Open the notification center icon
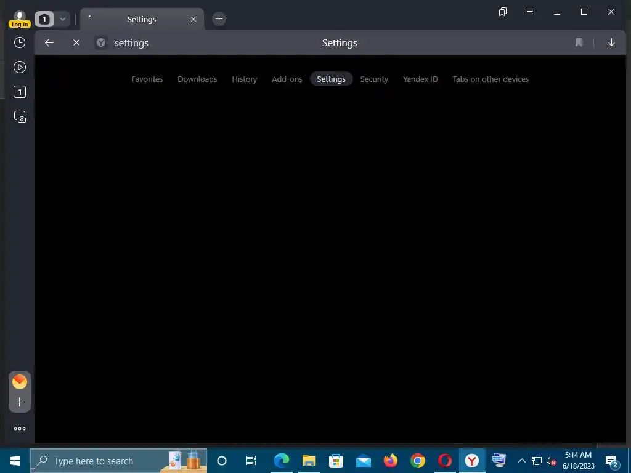This screenshot has width=631, height=473. click(x=612, y=461)
